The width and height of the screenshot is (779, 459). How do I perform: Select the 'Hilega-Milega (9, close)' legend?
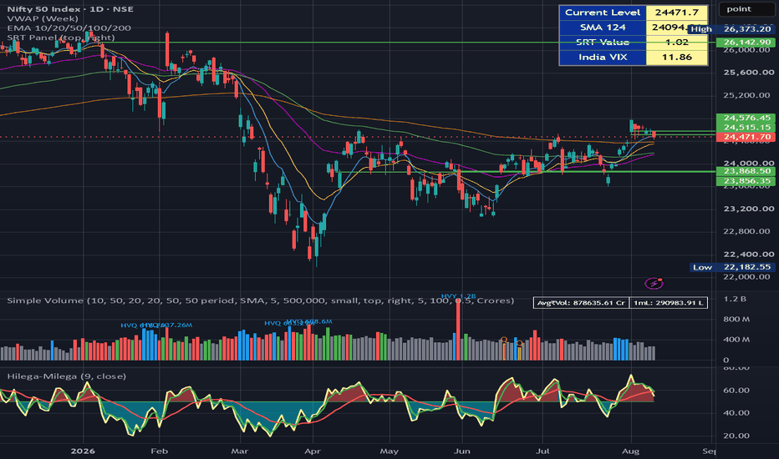click(x=67, y=376)
